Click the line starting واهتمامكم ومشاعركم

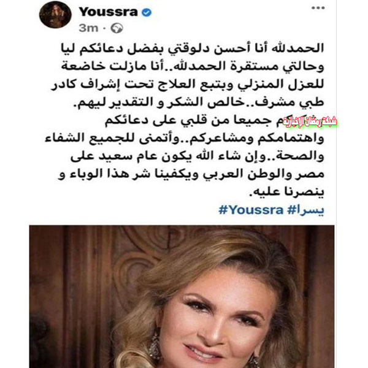click(x=185, y=139)
